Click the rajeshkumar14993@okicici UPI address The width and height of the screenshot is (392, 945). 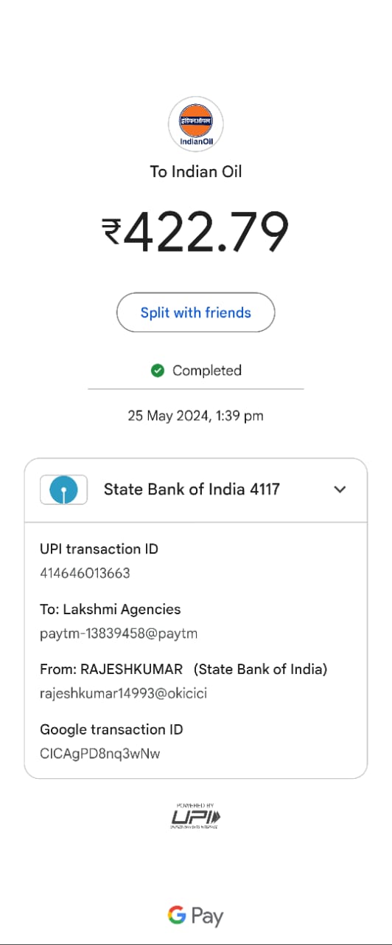click(x=123, y=694)
